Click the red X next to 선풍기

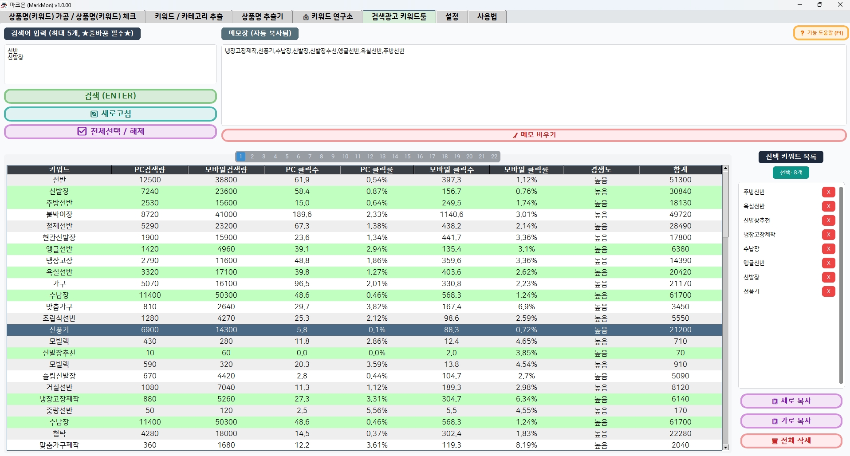click(828, 291)
